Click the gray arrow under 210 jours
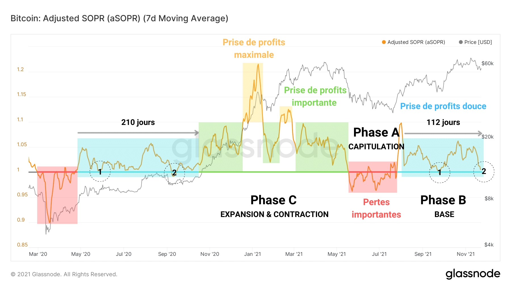 (x=138, y=133)
